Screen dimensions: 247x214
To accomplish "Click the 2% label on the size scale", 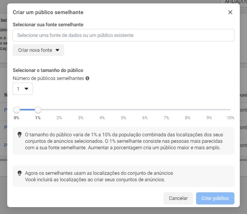I will [x=59, y=118].
